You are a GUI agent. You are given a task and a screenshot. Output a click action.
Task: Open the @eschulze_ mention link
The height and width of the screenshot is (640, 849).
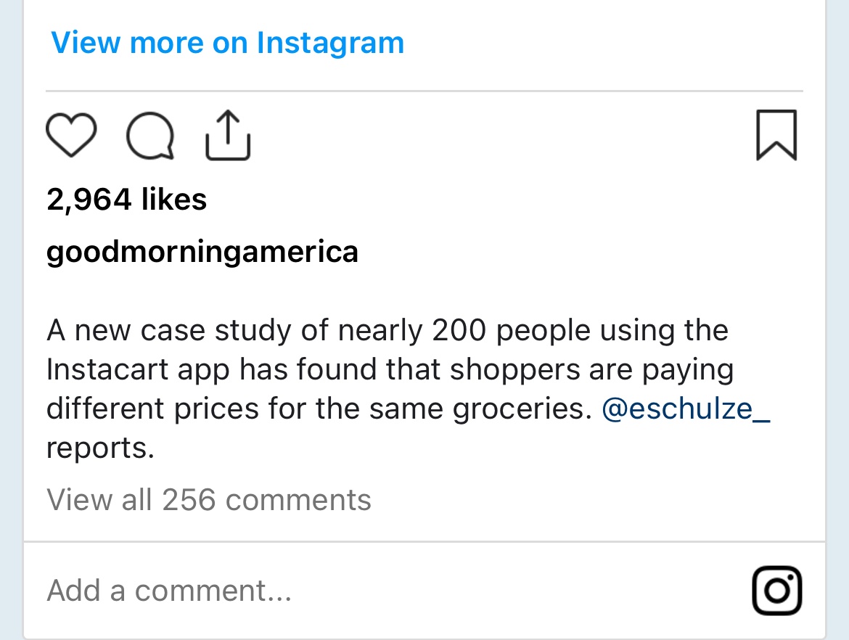click(x=686, y=409)
